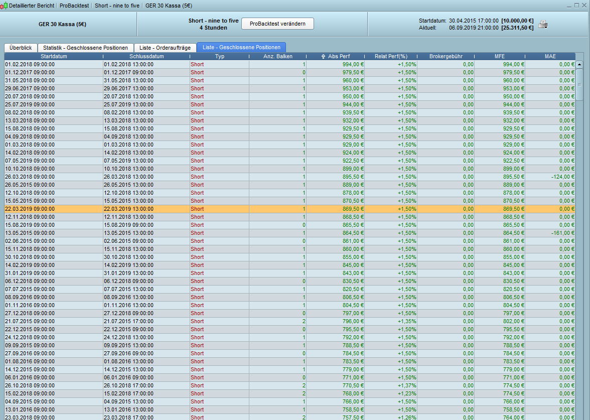Image resolution: width=590 pixels, height=420 pixels.
Task: Click start date 10.10.2018 09:00:00
Action: coord(30,169)
